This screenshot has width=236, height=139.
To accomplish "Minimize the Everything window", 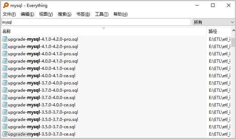I will 197,5.
